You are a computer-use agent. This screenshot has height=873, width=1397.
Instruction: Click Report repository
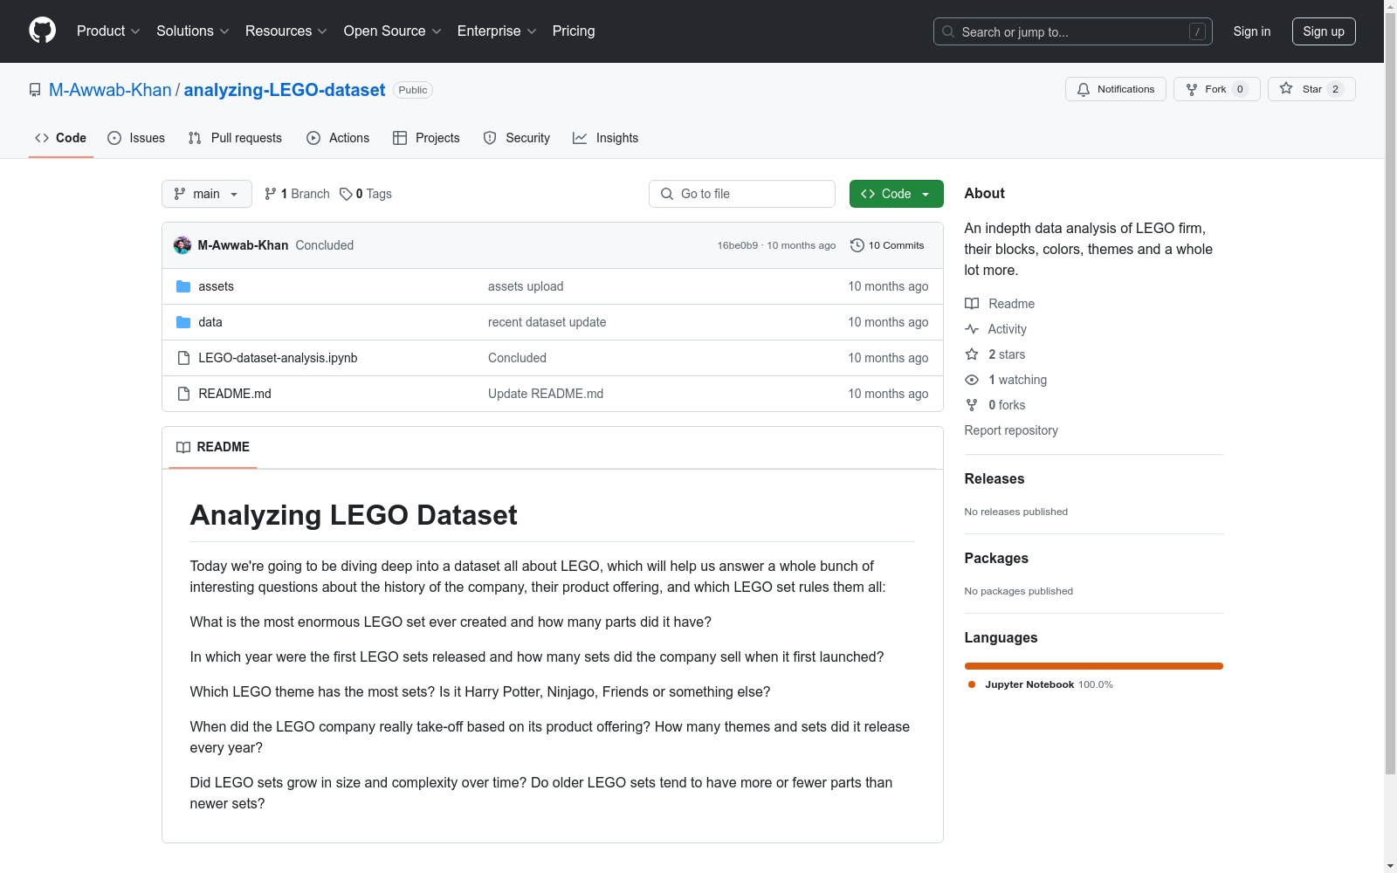1011,430
